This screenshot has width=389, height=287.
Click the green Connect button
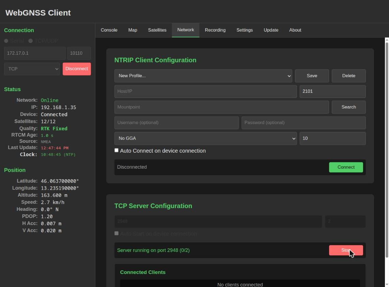[x=346, y=167]
